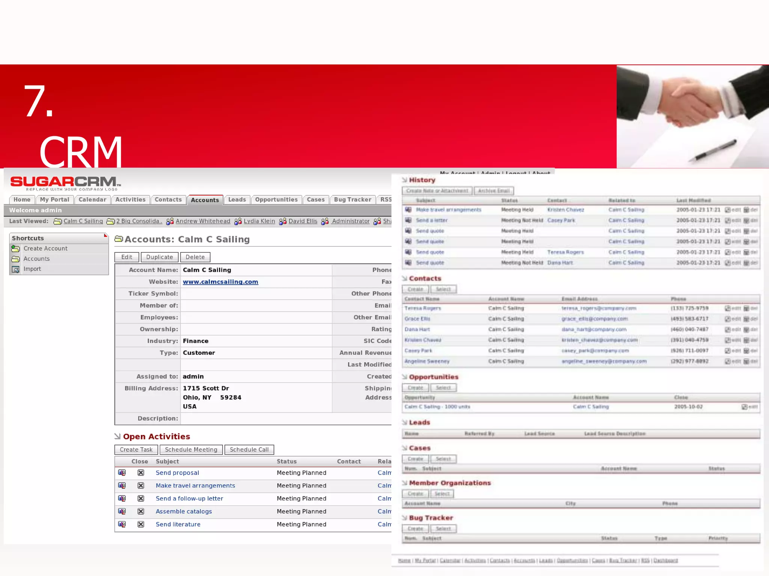
Task: Click the Create Account shortcut icon
Action: coord(15,249)
